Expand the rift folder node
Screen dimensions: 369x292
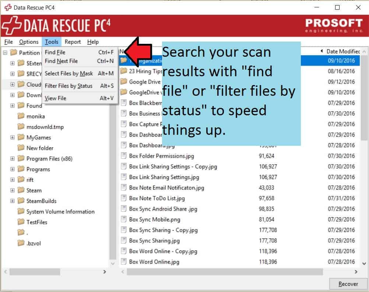pyautogui.click(x=13, y=180)
